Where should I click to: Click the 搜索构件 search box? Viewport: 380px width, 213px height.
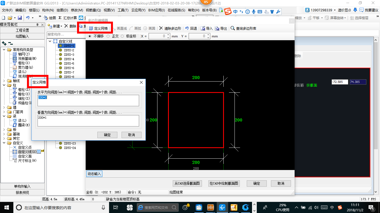click(x=66, y=35)
